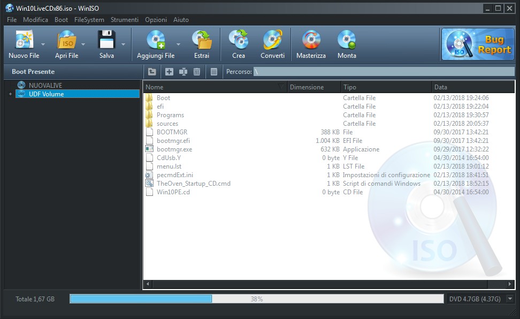Select the BOOTMGR file
Screen dimensions: 520x319
pyautogui.click(x=172, y=132)
